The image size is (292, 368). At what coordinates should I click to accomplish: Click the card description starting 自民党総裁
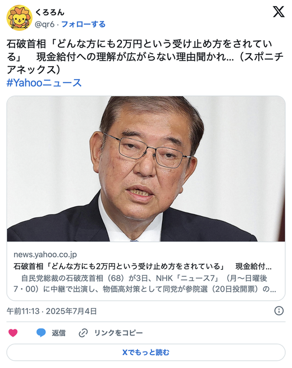[145, 283]
